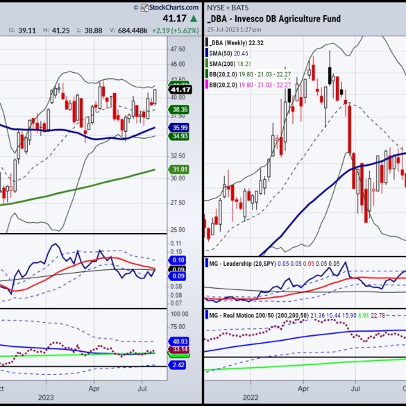Click the 25.00 price axis label
The width and height of the screenshot is (406, 406).
[178, 230]
